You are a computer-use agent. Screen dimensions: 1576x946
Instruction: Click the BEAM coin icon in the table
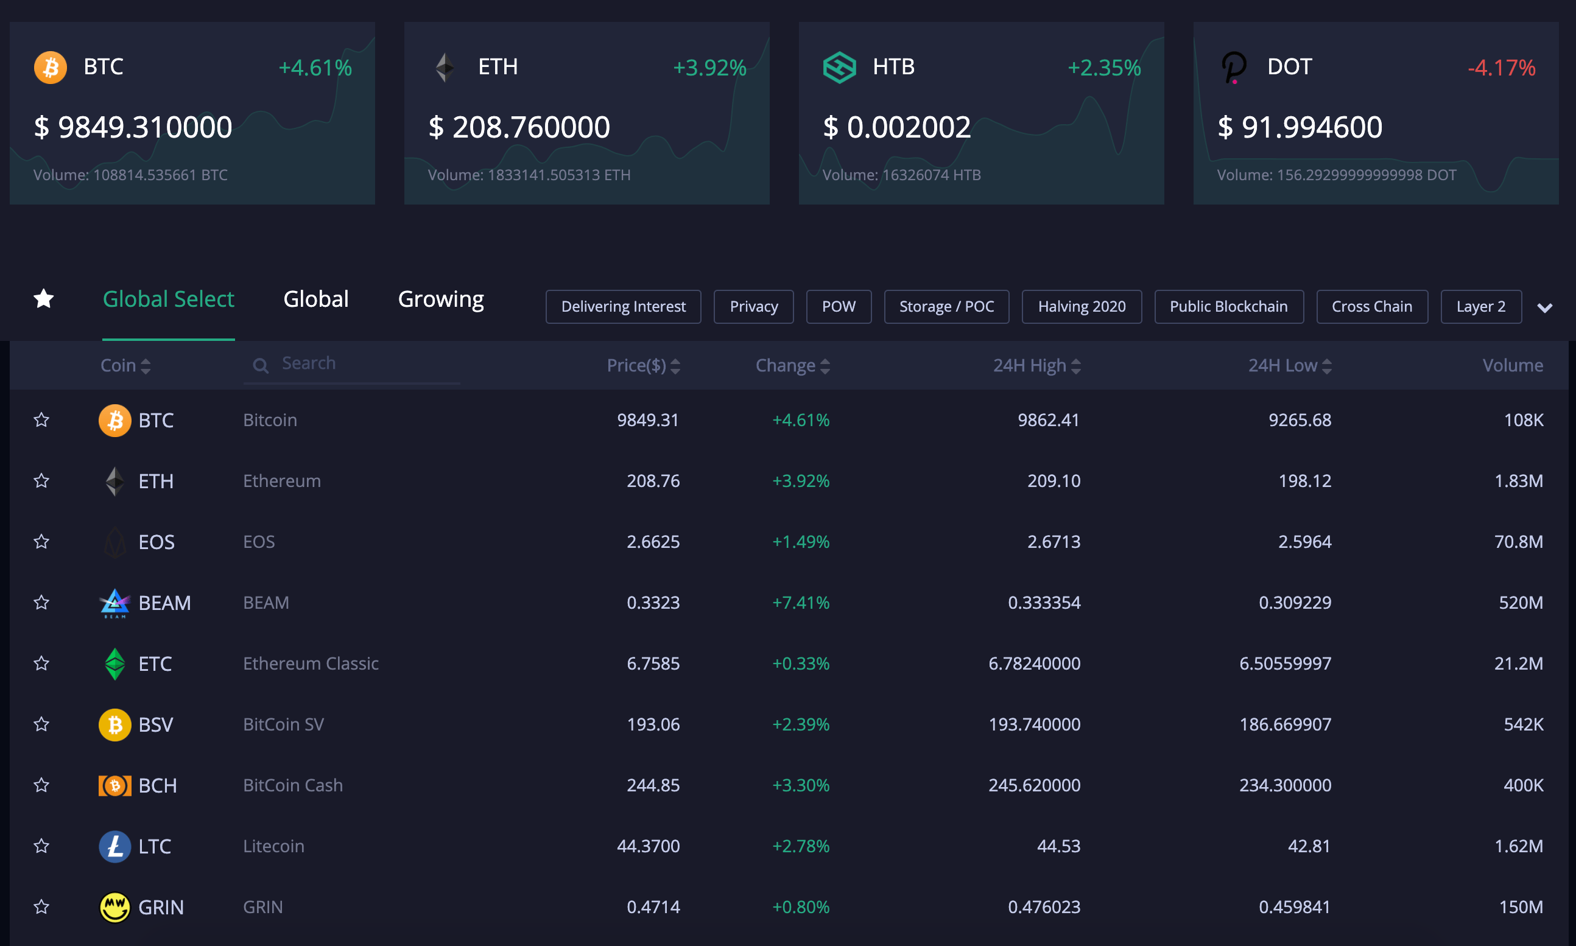tap(114, 603)
